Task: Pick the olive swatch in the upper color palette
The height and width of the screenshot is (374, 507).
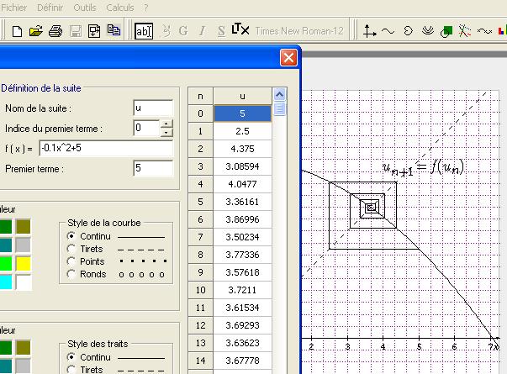Action: click(x=24, y=226)
